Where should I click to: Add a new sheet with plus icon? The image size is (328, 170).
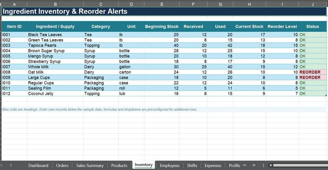(x=254, y=165)
